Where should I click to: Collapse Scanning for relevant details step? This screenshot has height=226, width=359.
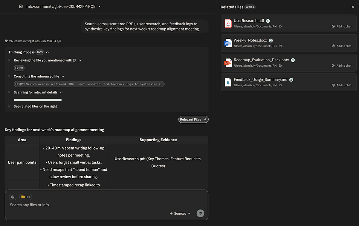61,92
